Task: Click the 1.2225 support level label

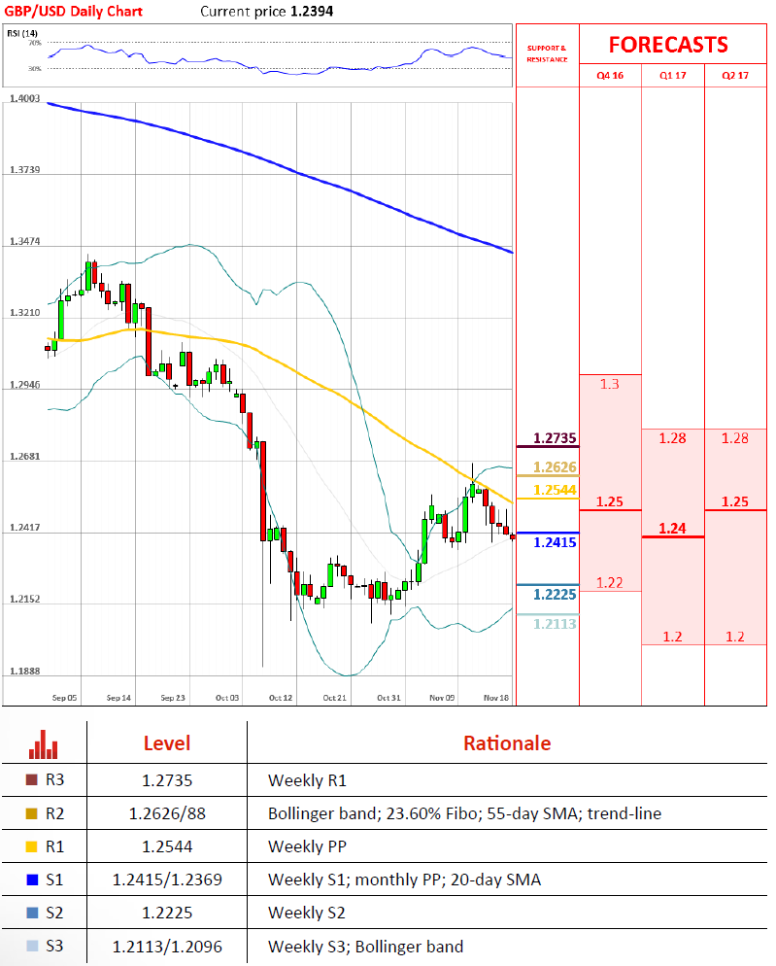Action: pyautogui.click(x=555, y=595)
